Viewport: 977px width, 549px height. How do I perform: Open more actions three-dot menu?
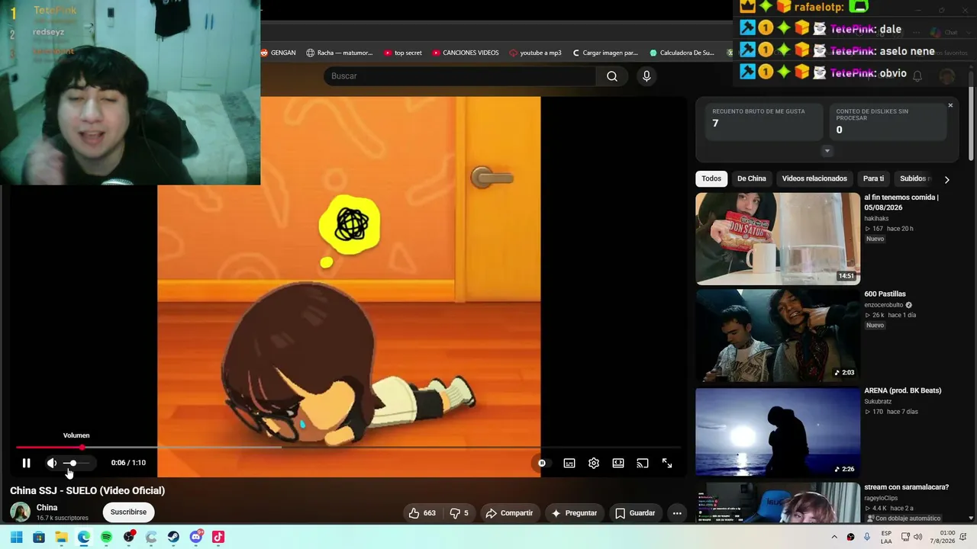[677, 513]
